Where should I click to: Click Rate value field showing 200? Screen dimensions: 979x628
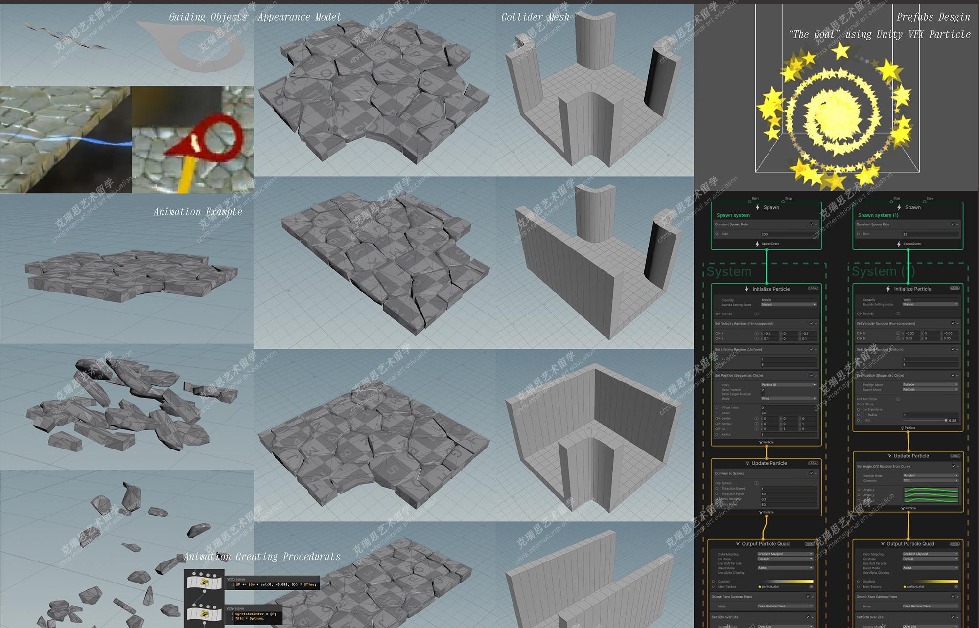click(789, 234)
